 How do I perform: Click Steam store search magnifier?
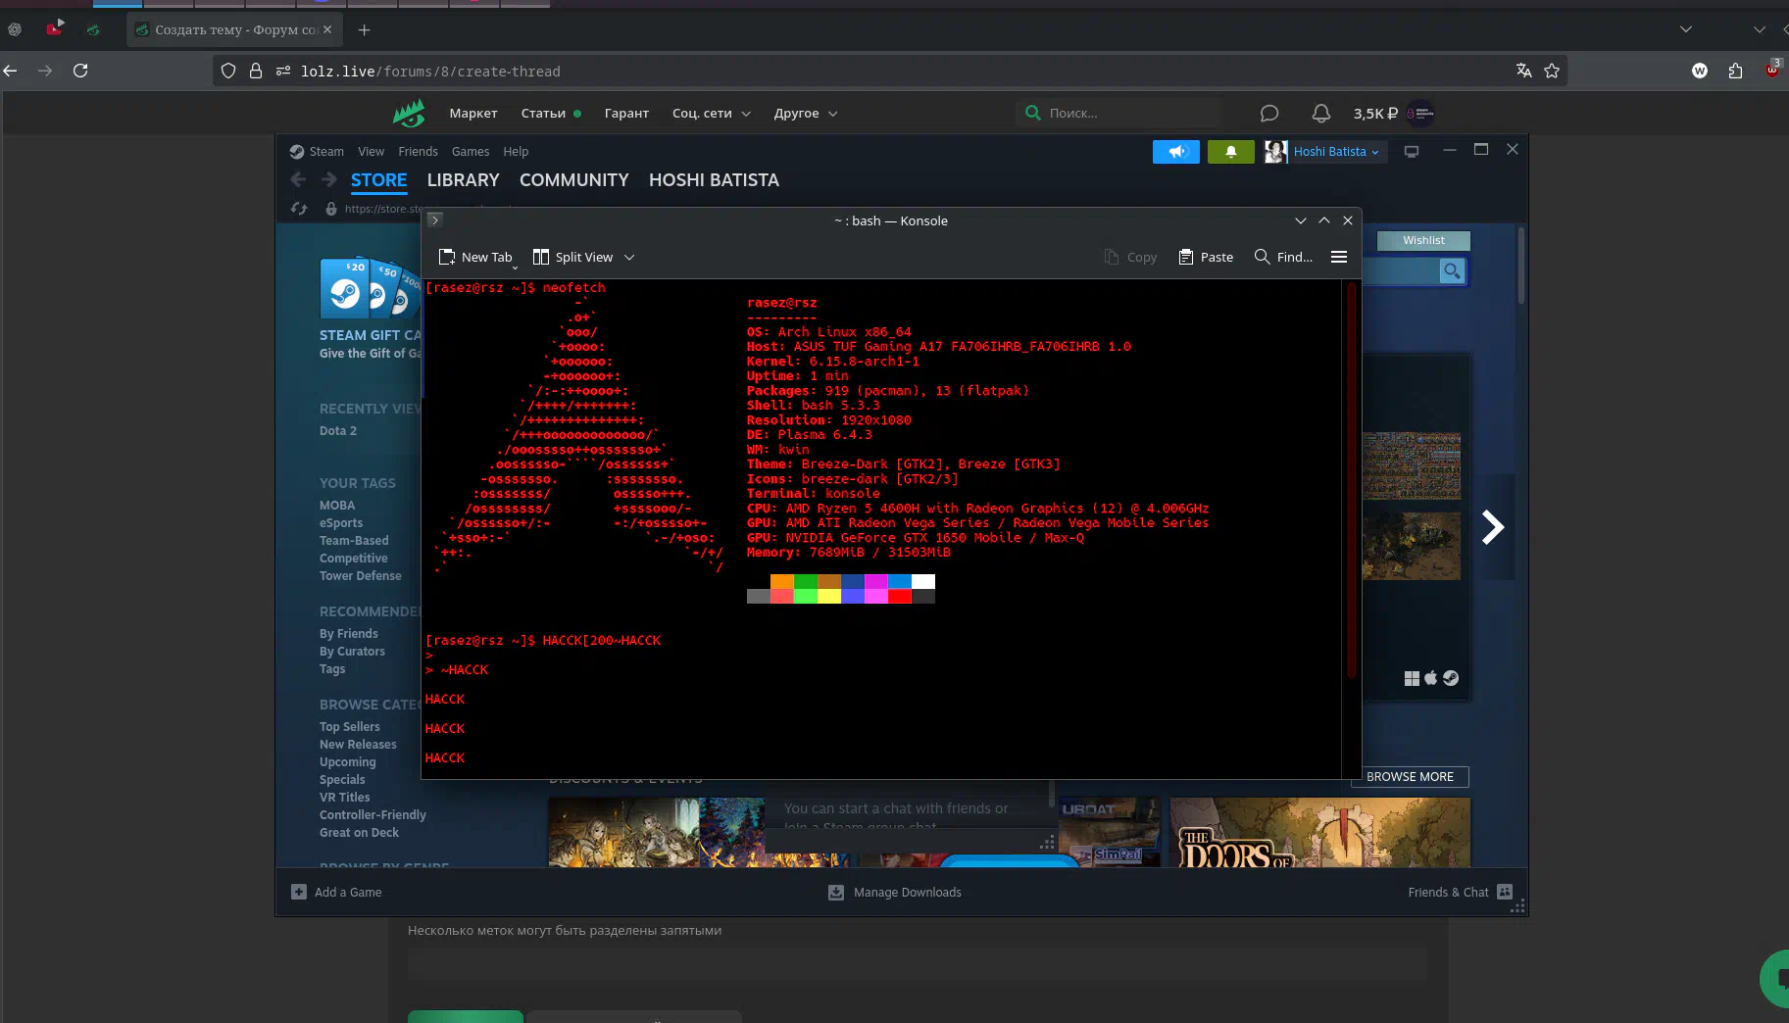[1452, 270]
